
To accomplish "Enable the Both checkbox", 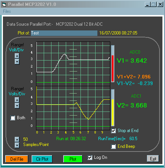I will pos(13,118).
